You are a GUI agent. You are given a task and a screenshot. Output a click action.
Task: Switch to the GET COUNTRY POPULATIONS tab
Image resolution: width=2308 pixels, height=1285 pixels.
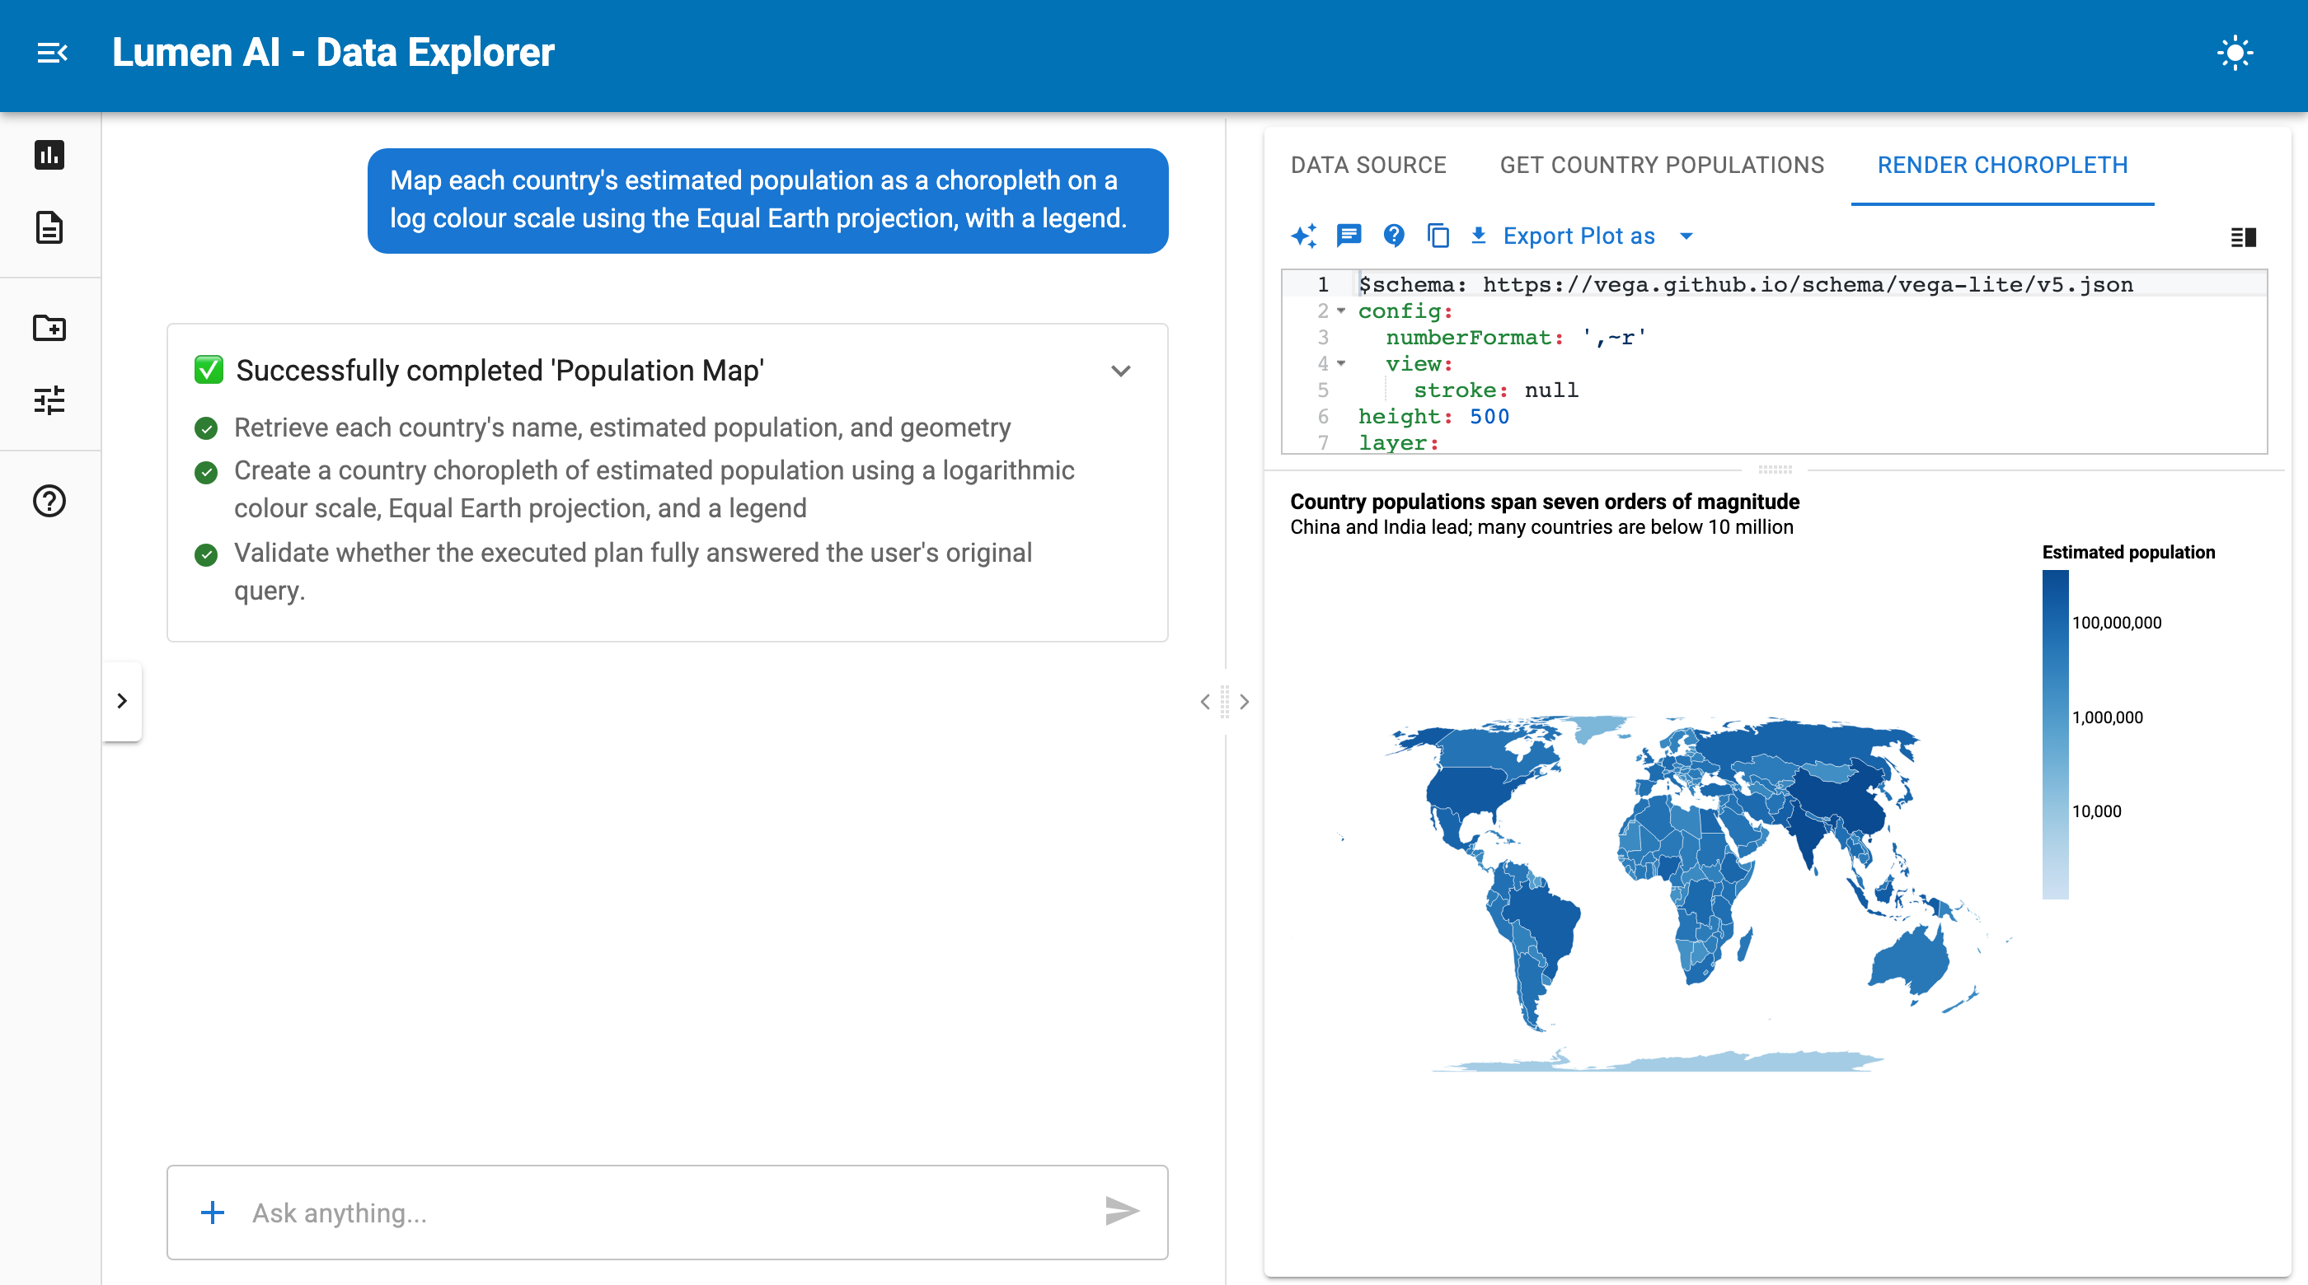pyautogui.click(x=1662, y=165)
